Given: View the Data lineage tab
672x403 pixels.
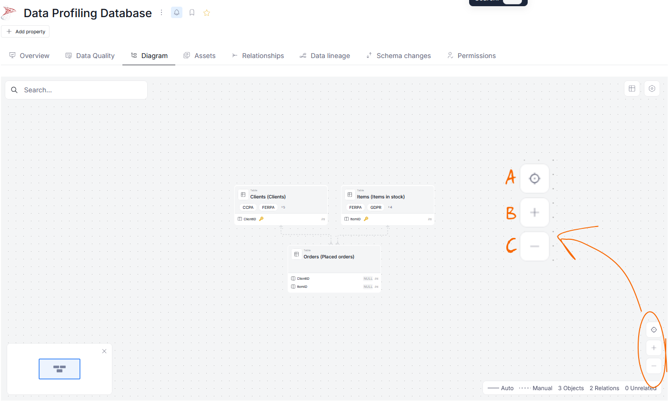Looking at the screenshot, I should tap(325, 56).
